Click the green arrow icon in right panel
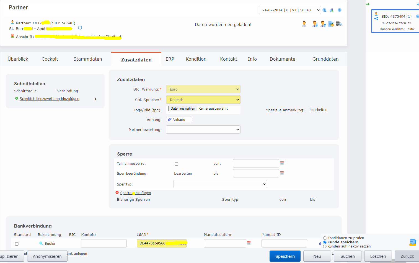Screen dimensions: 419x263 coord(368,4)
